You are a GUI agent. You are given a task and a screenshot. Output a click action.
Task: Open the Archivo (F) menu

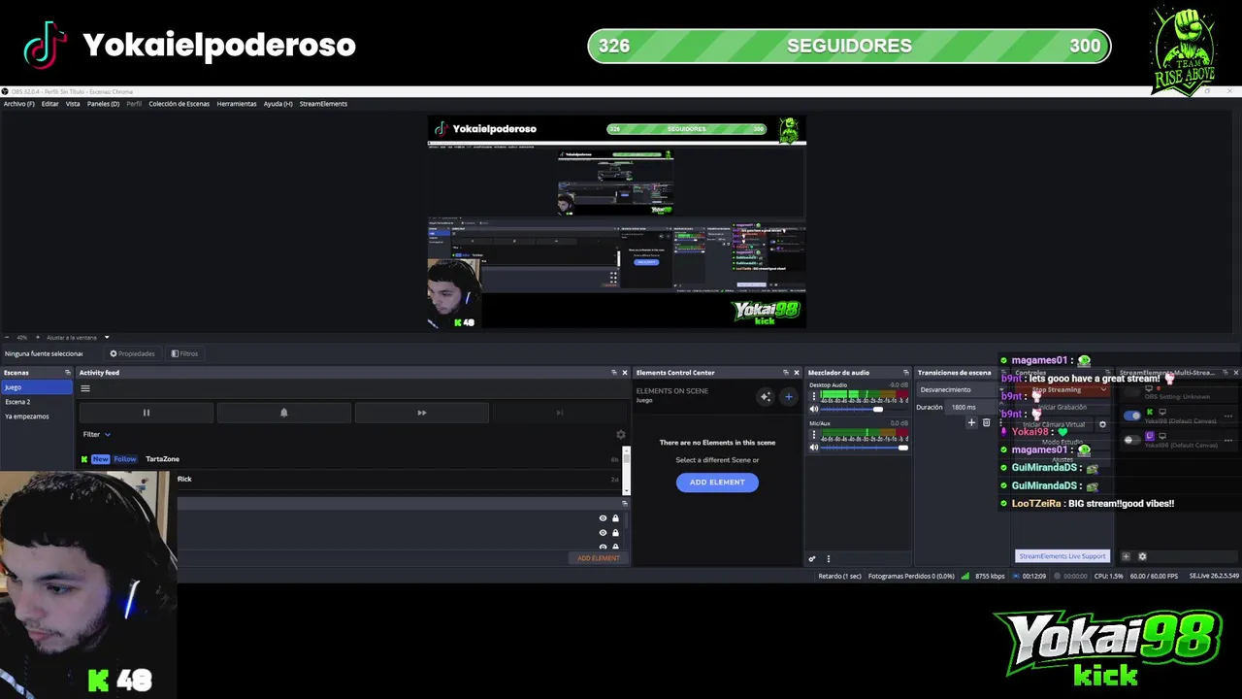[18, 104]
